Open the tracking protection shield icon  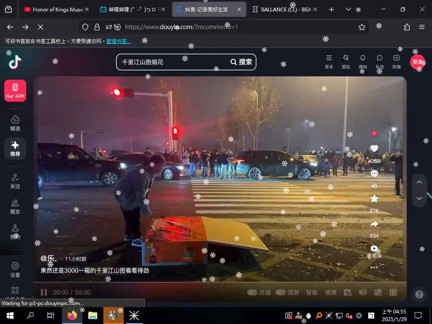(85, 27)
